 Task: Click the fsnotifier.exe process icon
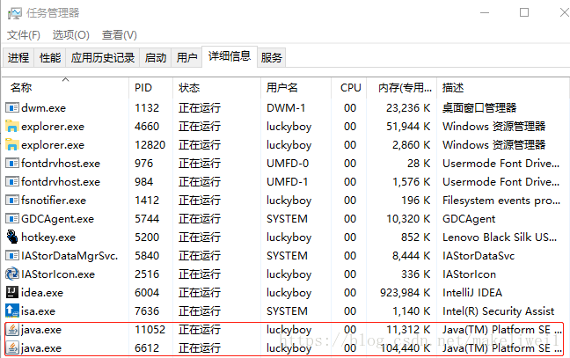point(12,201)
